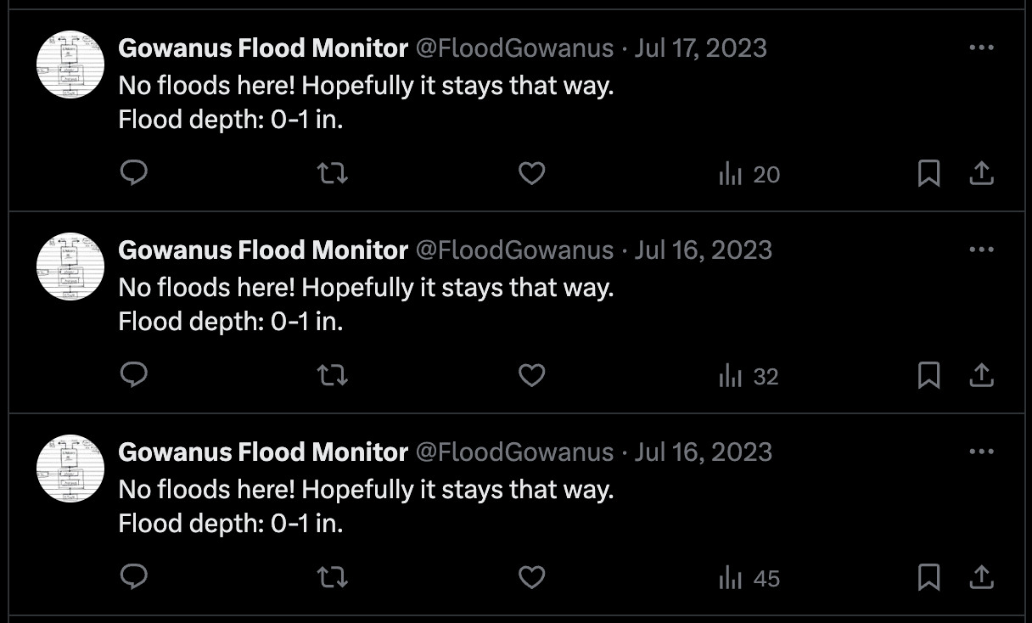
Task: Retweet the Jul 17 flood update
Action: pyautogui.click(x=332, y=173)
